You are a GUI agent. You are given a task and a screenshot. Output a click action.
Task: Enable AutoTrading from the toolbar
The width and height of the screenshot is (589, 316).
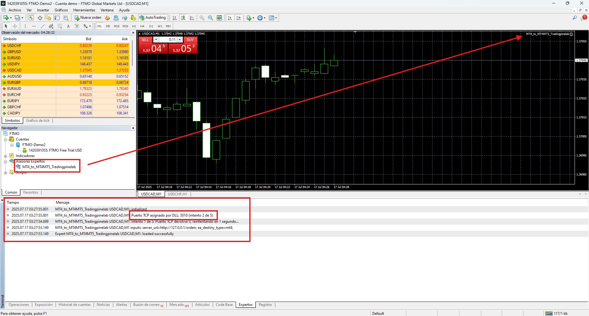(153, 17)
